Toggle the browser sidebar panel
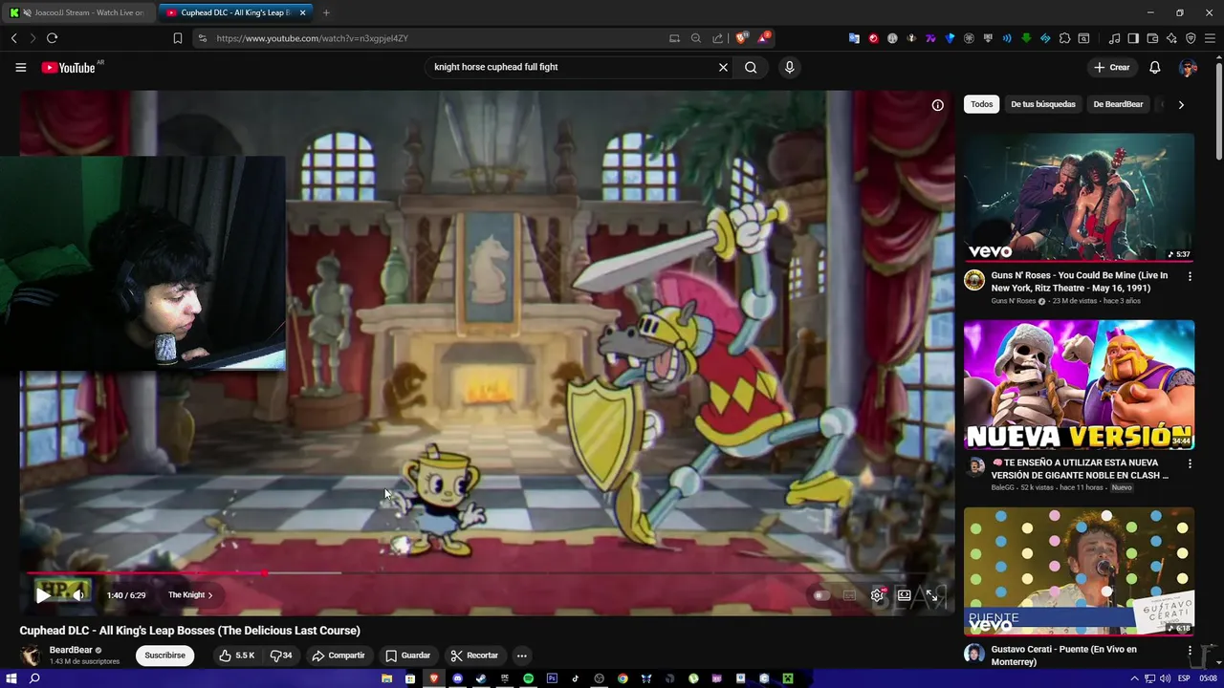This screenshot has height=688, width=1224. click(x=1133, y=38)
